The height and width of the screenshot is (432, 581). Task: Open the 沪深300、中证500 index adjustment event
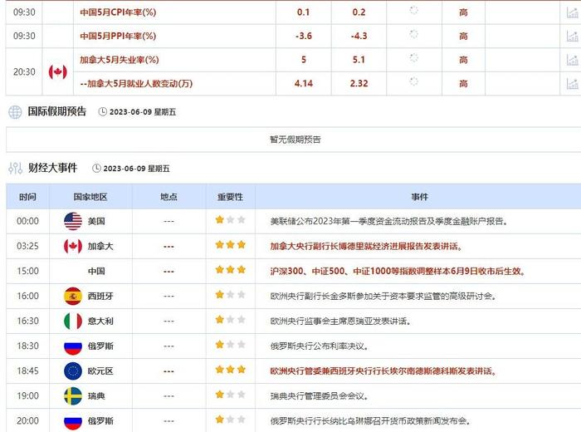point(398,271)
